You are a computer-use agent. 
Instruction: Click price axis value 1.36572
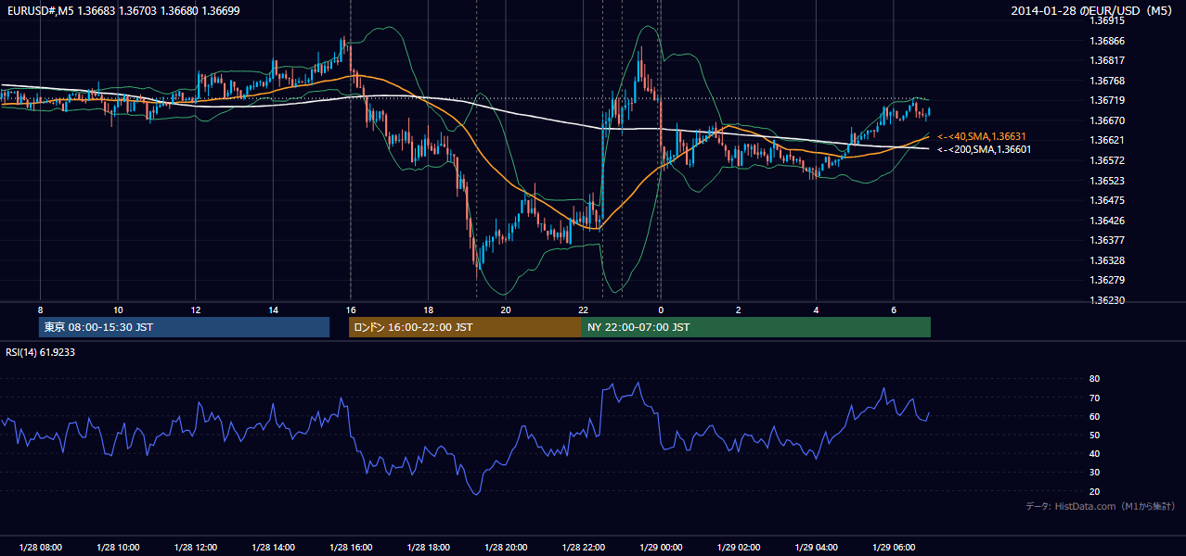[x=1107, y=160]
